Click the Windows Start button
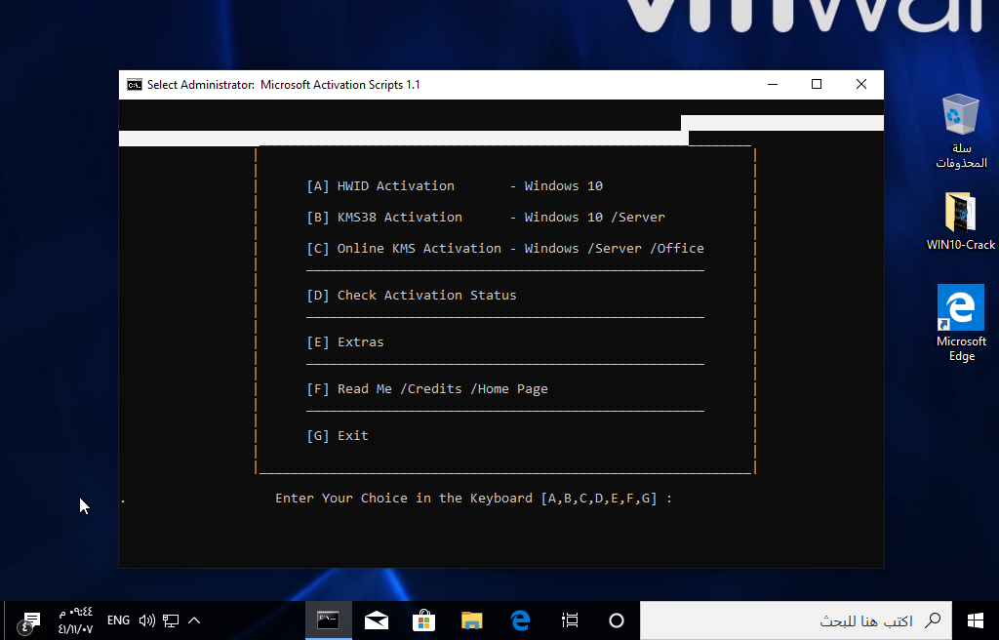Screen dimensions: 999x640 point(975,620)
